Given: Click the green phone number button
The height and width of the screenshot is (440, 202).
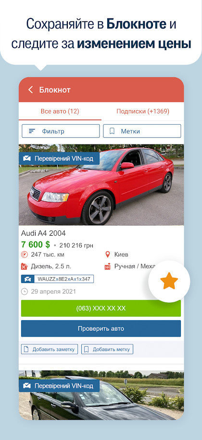Looking at the screenshot, I should tap(101, 309).
